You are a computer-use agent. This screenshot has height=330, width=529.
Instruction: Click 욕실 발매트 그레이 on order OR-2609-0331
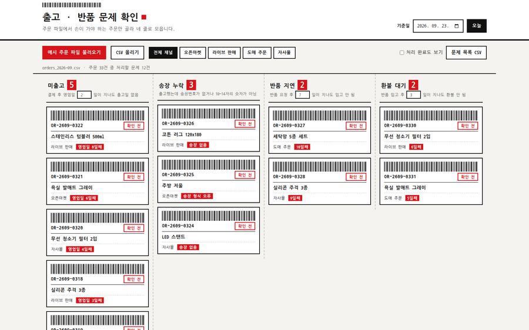click(x=405, y=188)
